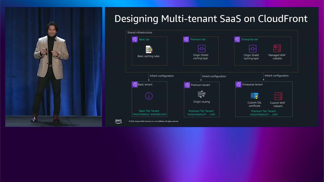The height and width of the screenshot is (182, 324).
Task: Click the <anycompany>.example.com domain text
Action: click(149, 114)
